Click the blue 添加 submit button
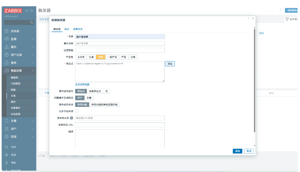 coord(238,151)
